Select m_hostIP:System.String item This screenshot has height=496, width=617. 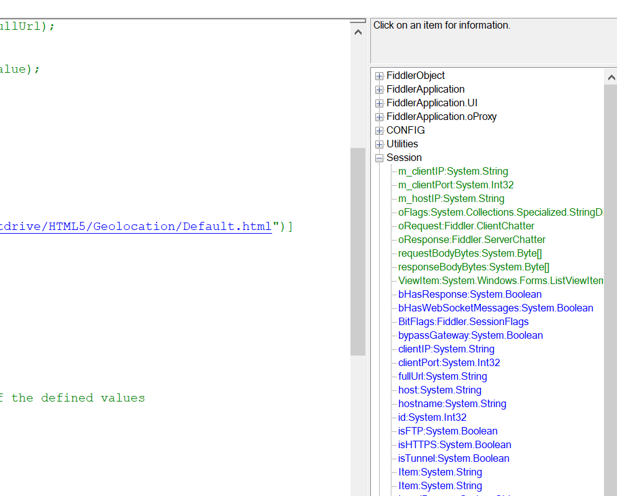click(451, 199)
